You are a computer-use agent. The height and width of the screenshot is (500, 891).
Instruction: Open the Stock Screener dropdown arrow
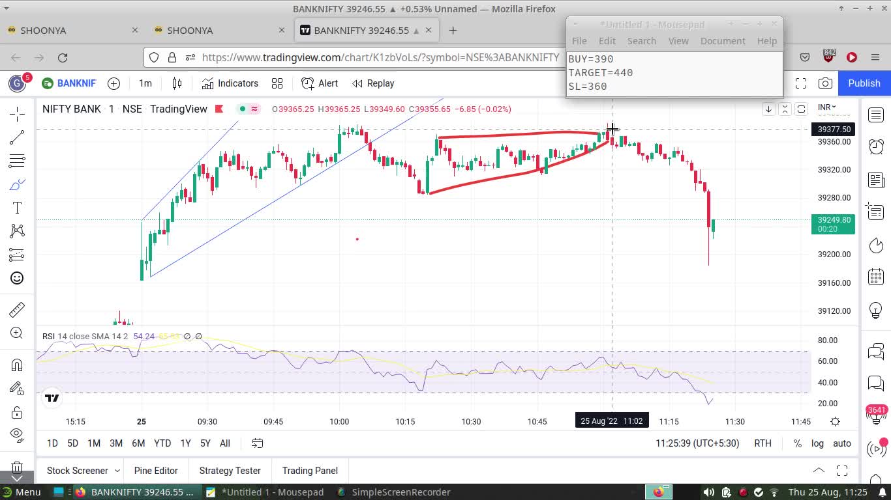point(117,471)
